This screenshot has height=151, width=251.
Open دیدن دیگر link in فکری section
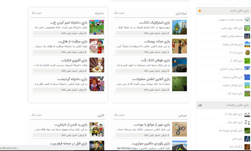pos(37,115)
